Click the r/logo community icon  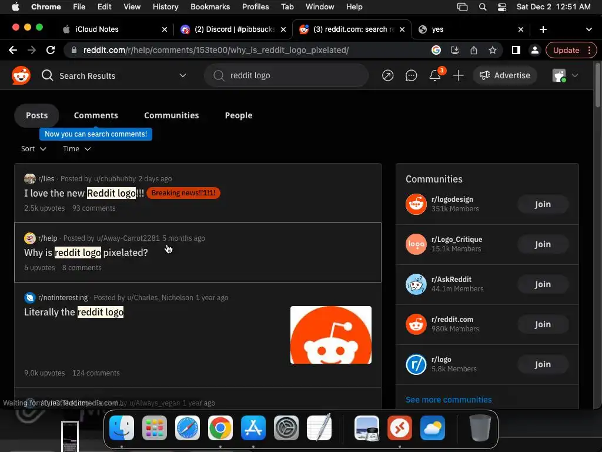[416, 364]
